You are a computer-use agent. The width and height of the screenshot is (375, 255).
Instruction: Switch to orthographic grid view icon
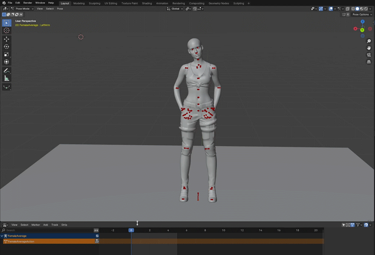[369, 62]
